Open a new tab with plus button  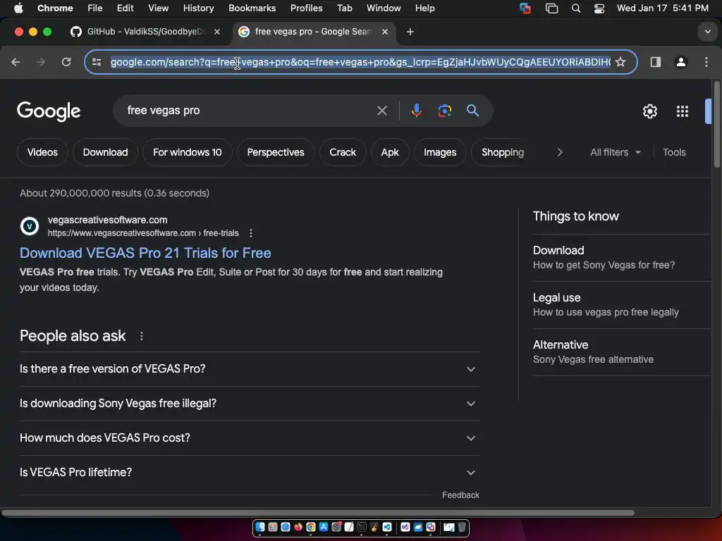pyautogui.click(x=410, y=32)
